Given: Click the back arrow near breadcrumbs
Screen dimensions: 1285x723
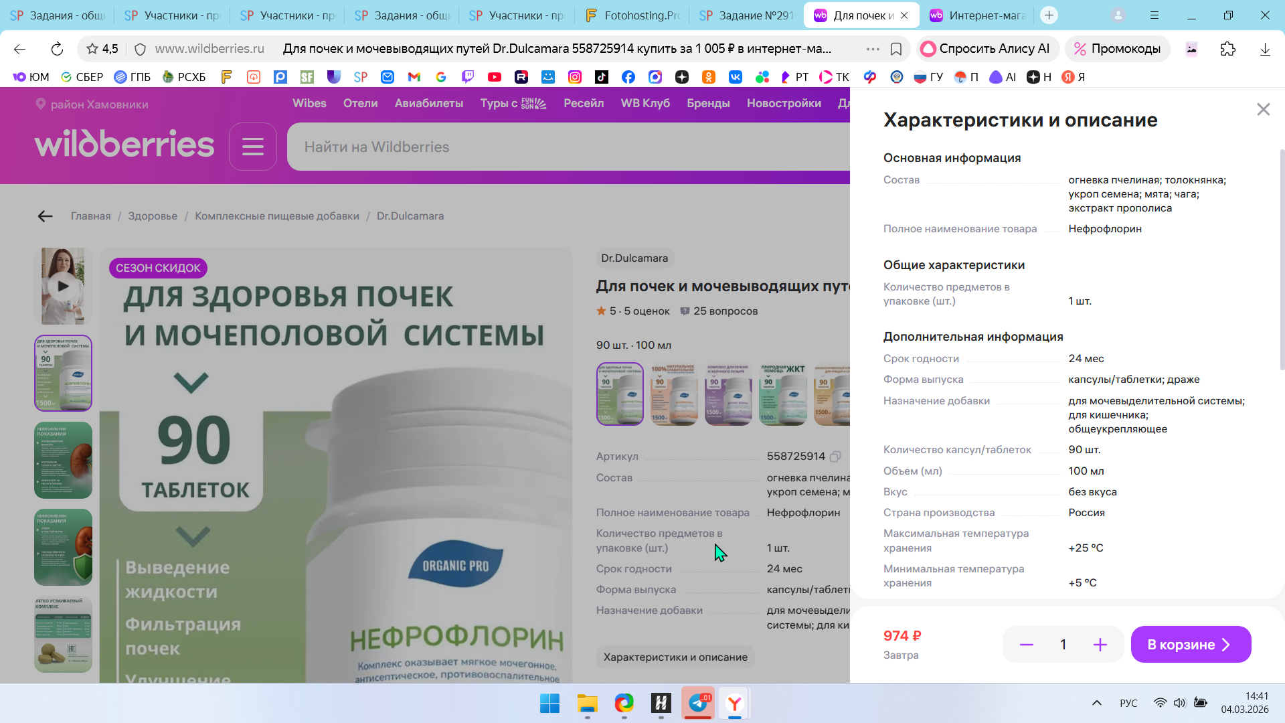Looking at the screenshot, I should (x=45, y=216).
